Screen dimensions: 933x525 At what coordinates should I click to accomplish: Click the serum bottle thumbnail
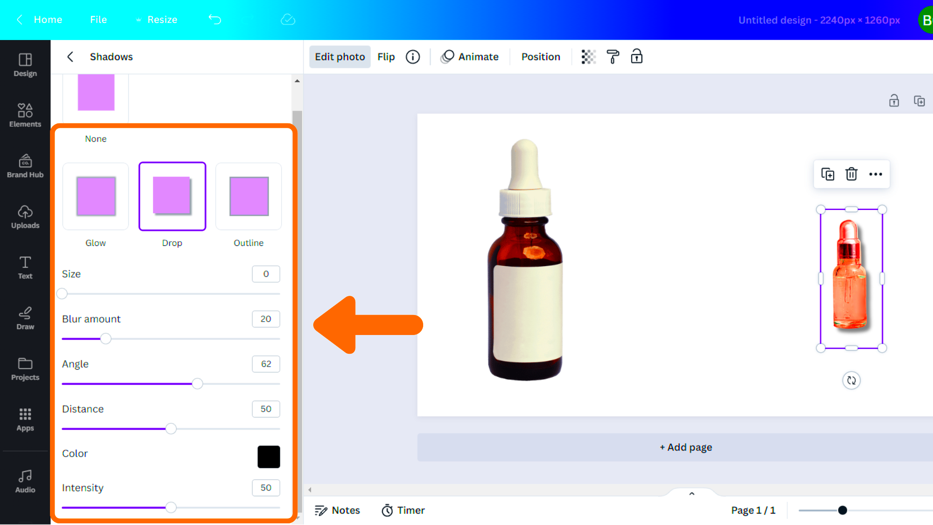pos(851,279)
